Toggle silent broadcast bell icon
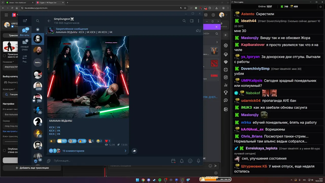 click(182, 161)
